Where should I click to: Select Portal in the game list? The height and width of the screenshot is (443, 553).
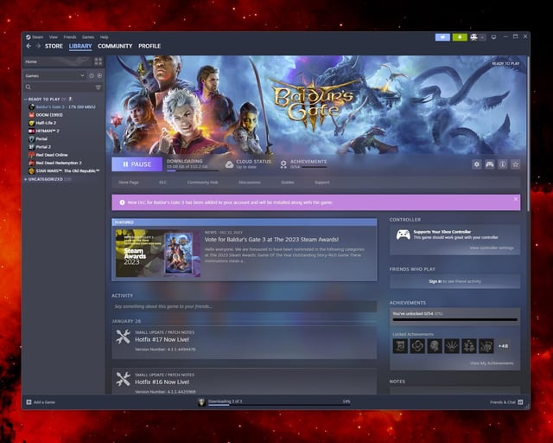[38, 138]
